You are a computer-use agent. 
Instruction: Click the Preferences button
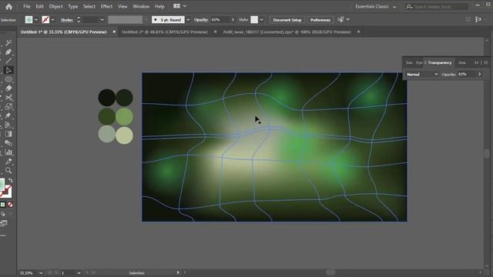coord(320,20)
